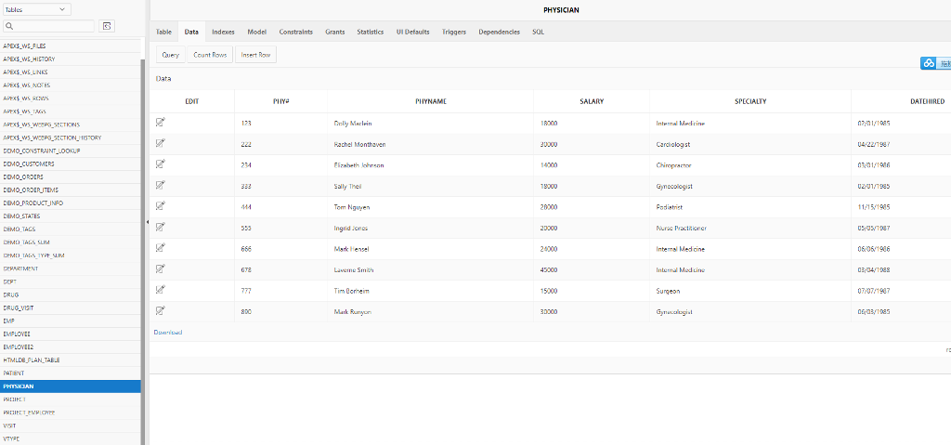Click the SALARY column header
951x445 pixels.
[592, 101]
